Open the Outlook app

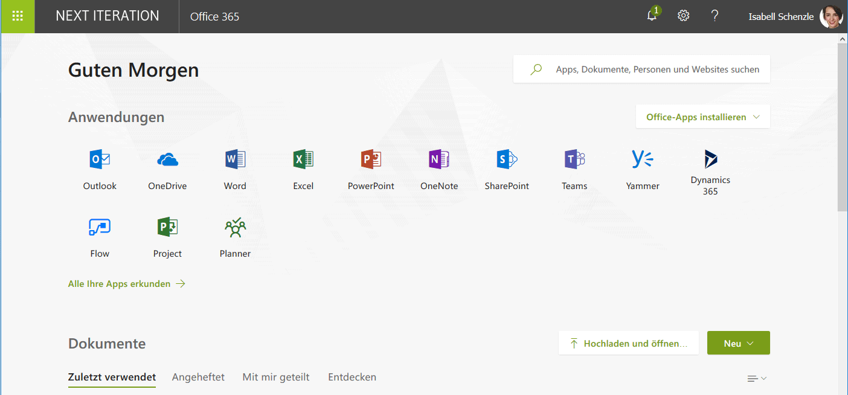[100, 169]
